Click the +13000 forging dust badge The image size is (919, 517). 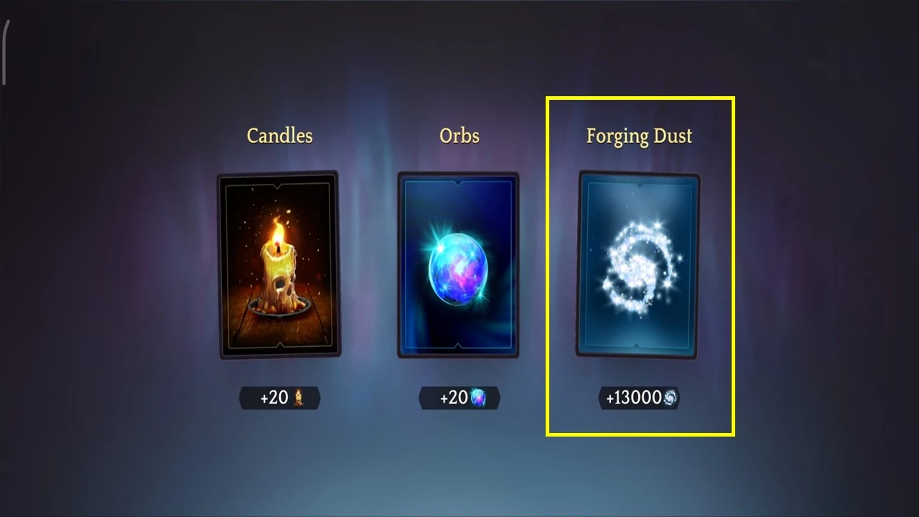point(639,398)
